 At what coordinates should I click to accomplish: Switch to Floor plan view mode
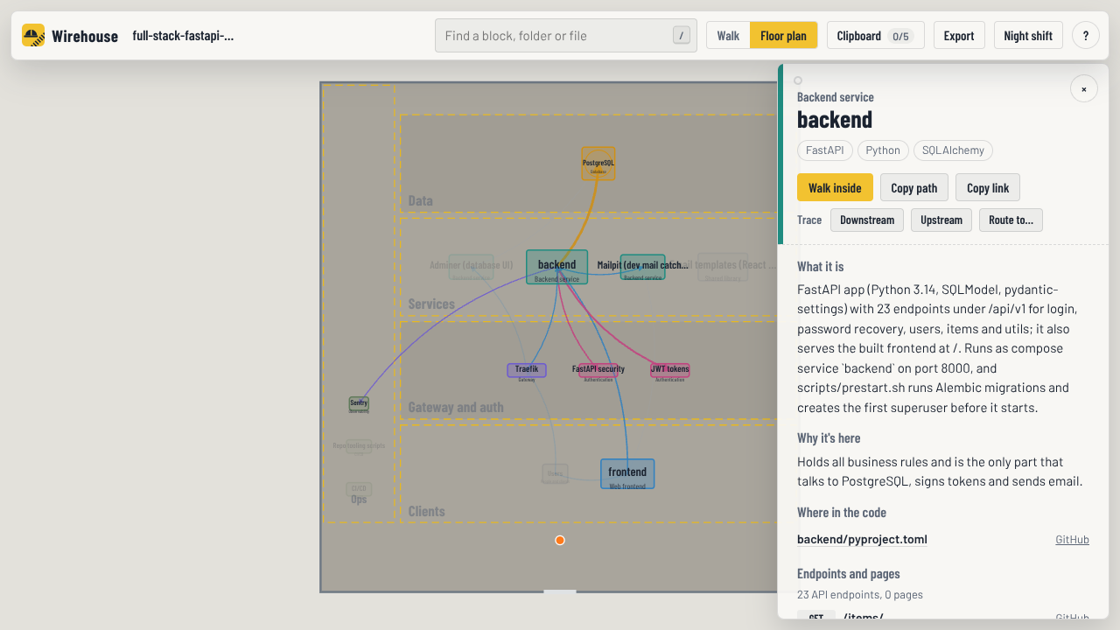(x=783, y=35)
